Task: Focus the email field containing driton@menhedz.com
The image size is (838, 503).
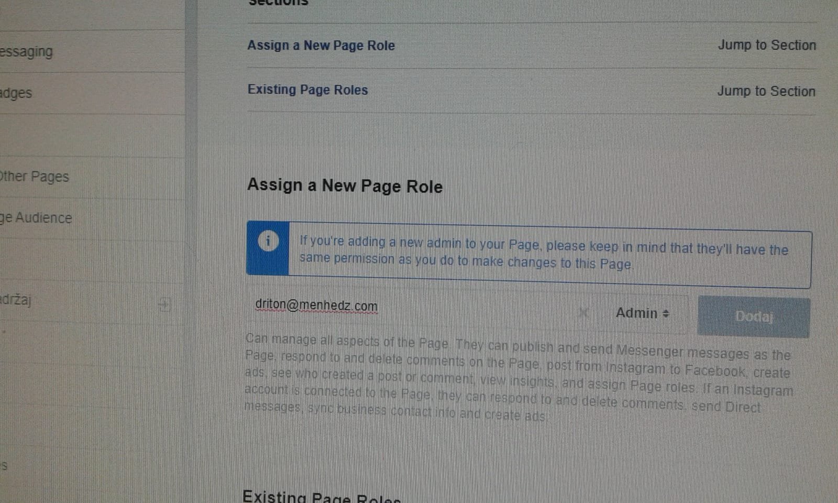Action: tap(409, 307)
